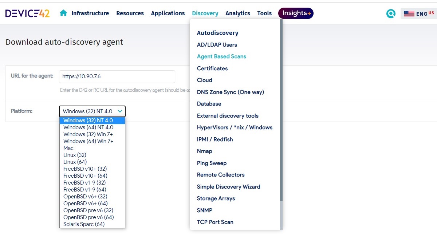This screenshot has width=437, height=237.
Task: Open Simple Discovery Wizard entry
Action: [x=229, y=187]
